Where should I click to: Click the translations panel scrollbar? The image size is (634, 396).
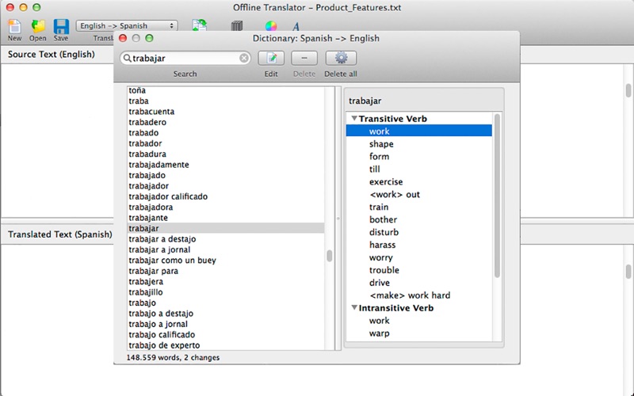tap(498, 196)
